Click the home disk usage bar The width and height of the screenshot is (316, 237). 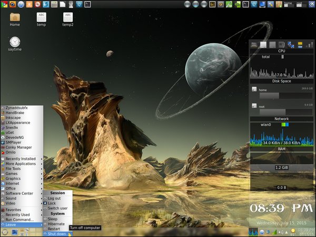click(286, 96)
